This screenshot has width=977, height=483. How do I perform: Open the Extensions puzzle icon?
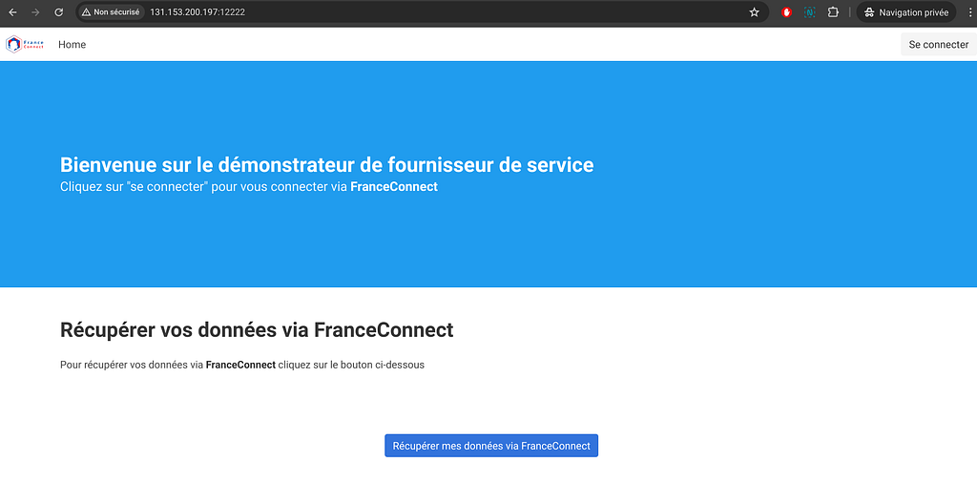pos(832,11)
